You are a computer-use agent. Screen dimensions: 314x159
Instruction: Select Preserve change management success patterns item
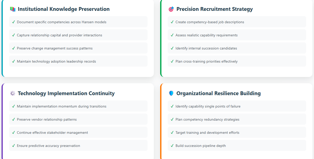pos(78,48)
